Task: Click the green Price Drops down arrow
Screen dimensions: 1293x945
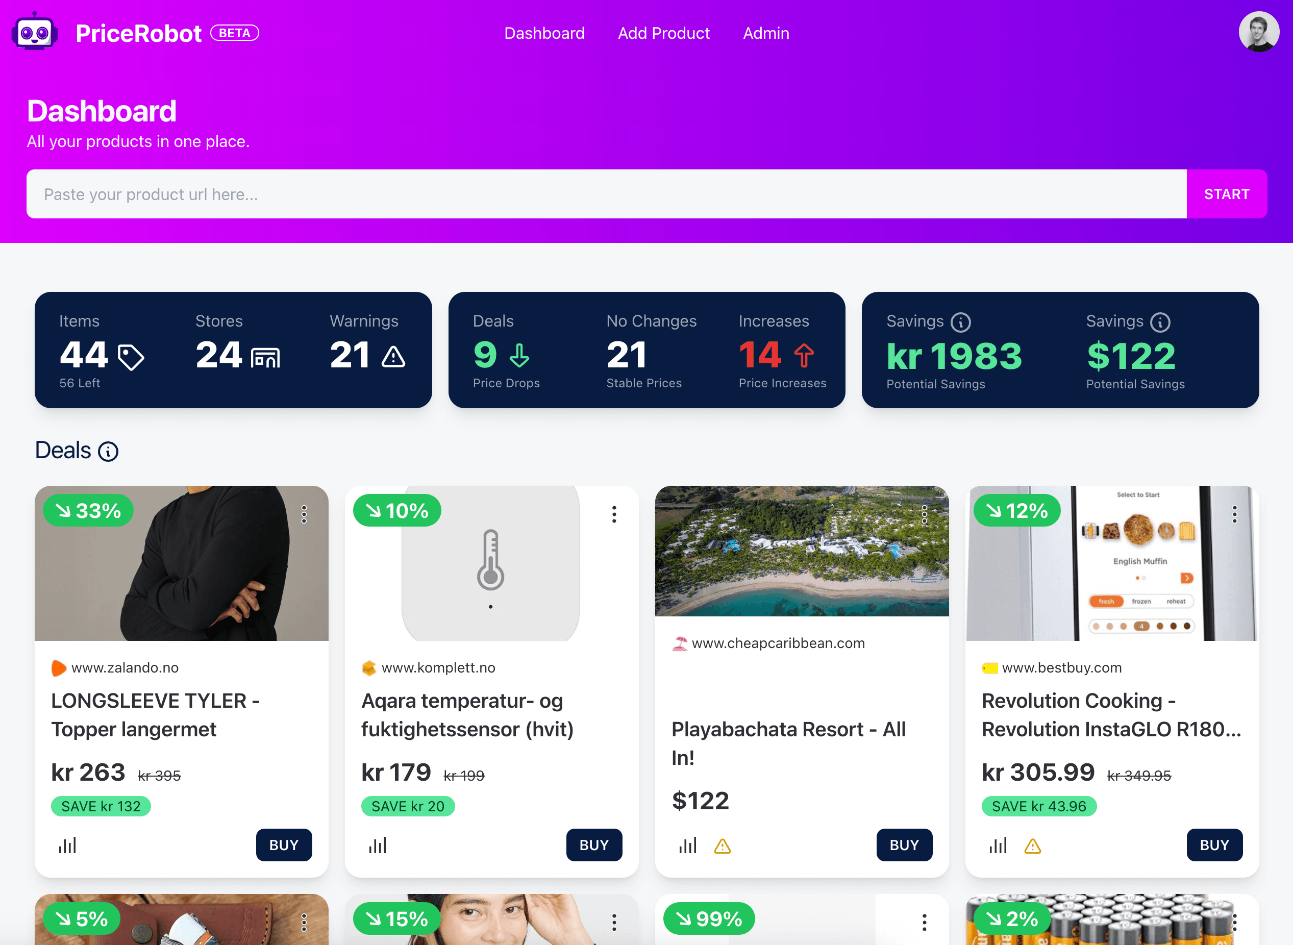Action: pos(519,356)
